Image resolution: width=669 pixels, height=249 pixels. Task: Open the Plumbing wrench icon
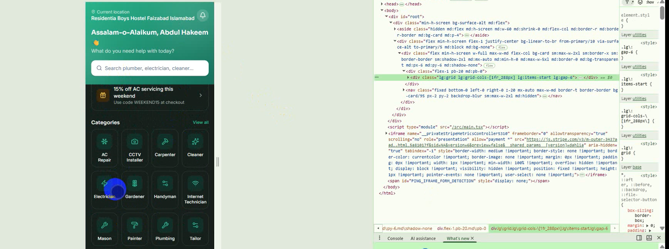[x=165, y=225]
